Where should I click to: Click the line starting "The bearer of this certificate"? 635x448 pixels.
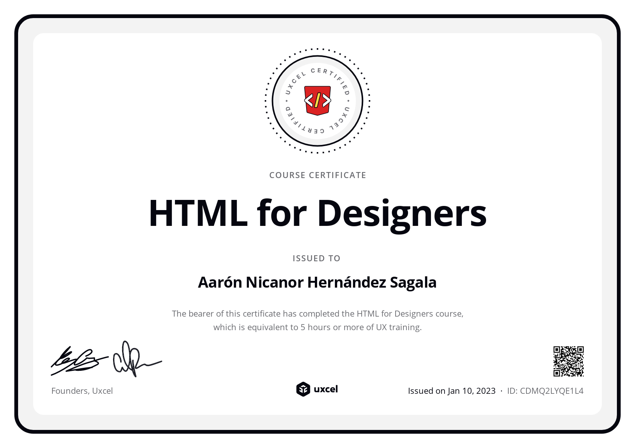pyautogui.click(x=317, y=314)
